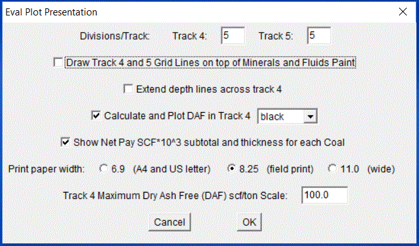Click the Track 4 Maximum Dry Ash Free label
This screenshot has width=419, height=246.
coord(175,196)
